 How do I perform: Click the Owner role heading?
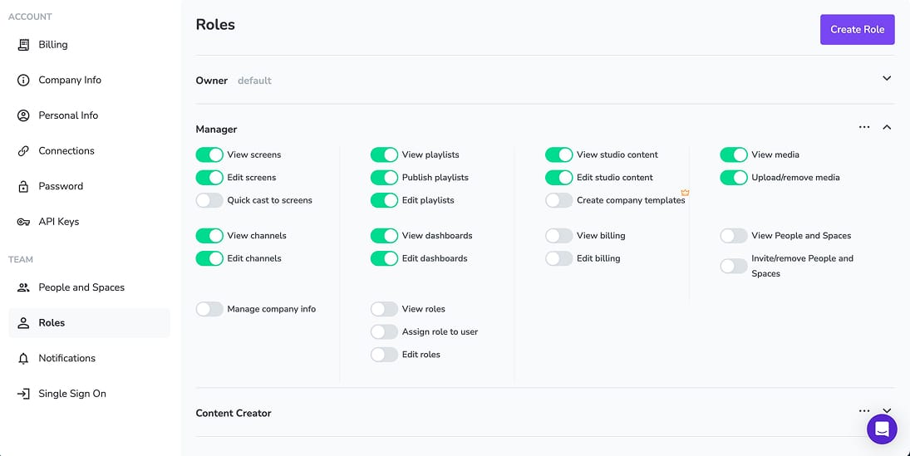pos(211,81)
